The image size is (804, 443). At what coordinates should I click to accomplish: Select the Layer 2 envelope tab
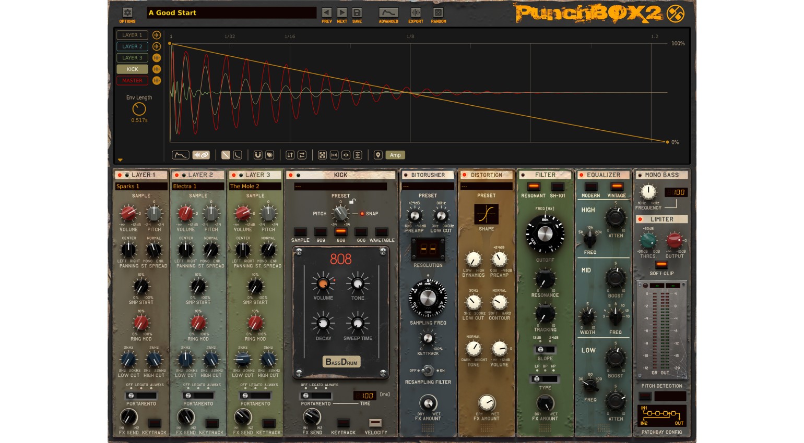pos(132,46)
